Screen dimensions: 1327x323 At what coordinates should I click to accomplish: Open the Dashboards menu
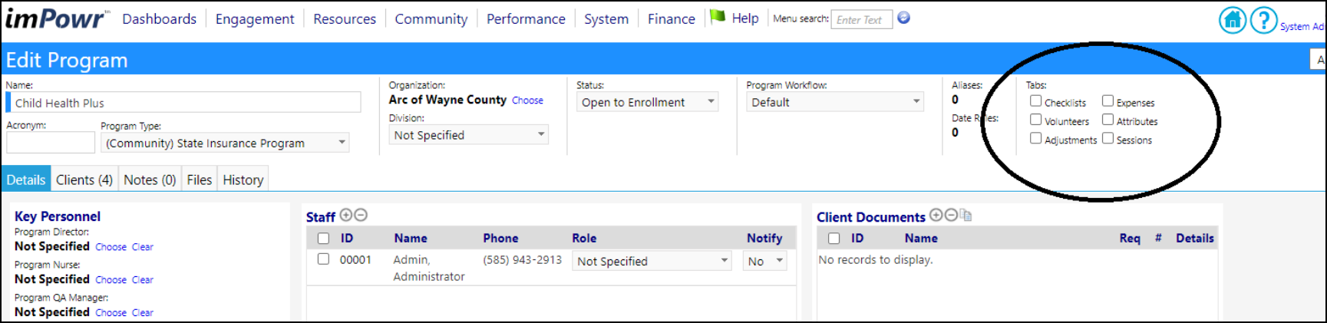click(x=159, y=18)
